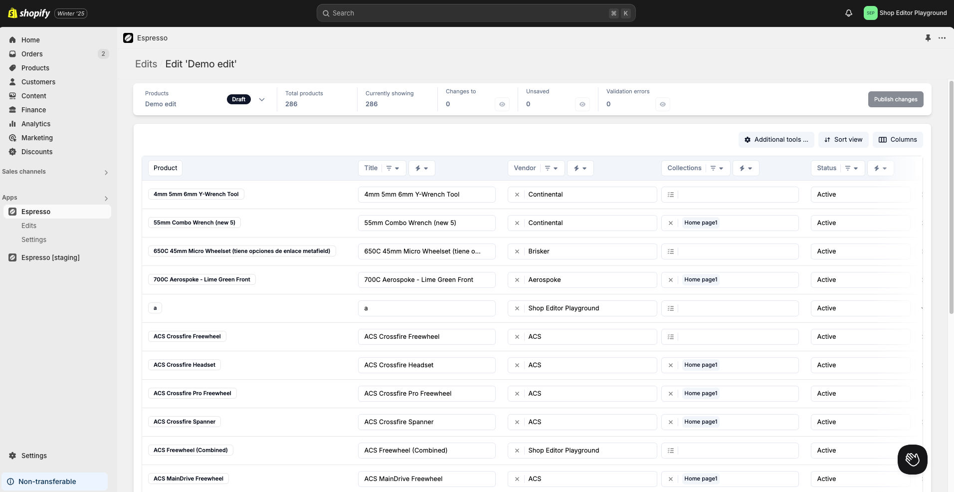
Task: Go to Edits under Espresso app
Action: coord(29,226)
